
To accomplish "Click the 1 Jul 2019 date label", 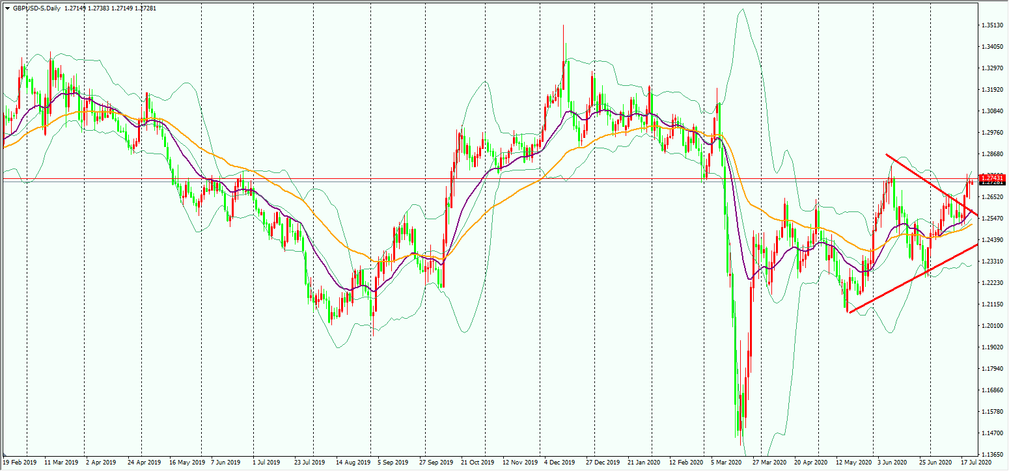I will 268,463.
